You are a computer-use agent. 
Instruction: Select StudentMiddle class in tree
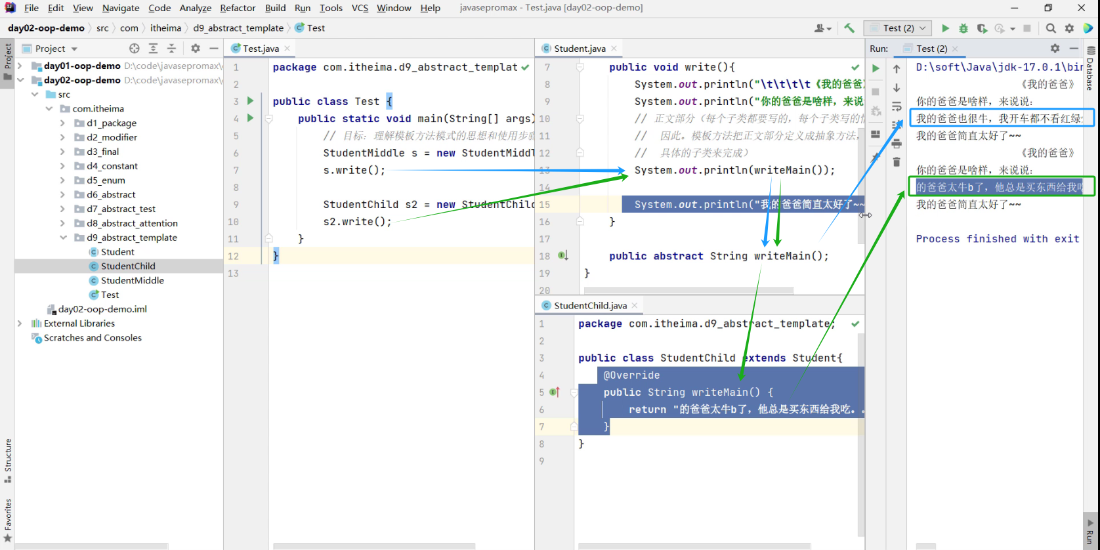tap(132, 280)
